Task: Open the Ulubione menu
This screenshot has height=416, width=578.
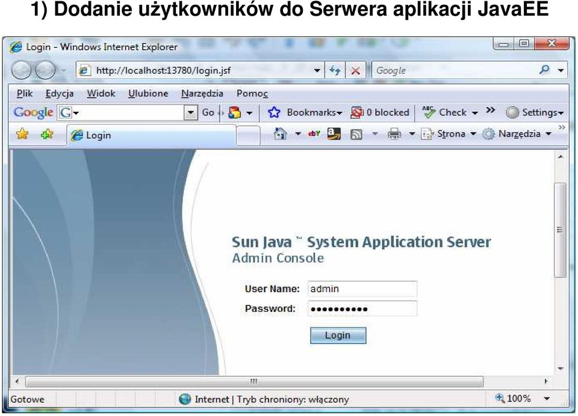Action: (148, 93)
